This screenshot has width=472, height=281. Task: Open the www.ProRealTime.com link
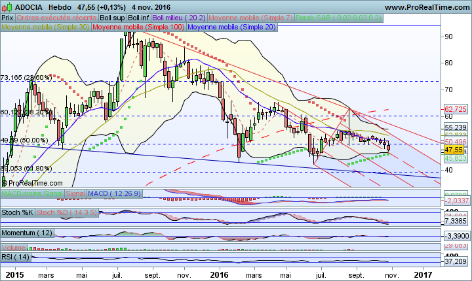[427, 7]
